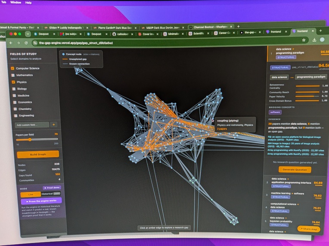Close the Career Ca tab
Viewport: 329px width, 246px height.
[234, 33]
